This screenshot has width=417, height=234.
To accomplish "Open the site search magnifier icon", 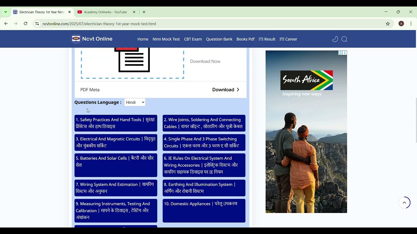I will click(x=344, y=39).
